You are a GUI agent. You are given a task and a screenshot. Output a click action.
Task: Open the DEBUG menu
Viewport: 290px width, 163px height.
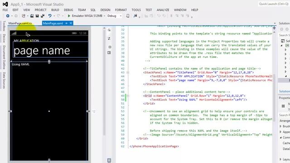point(68,10)
